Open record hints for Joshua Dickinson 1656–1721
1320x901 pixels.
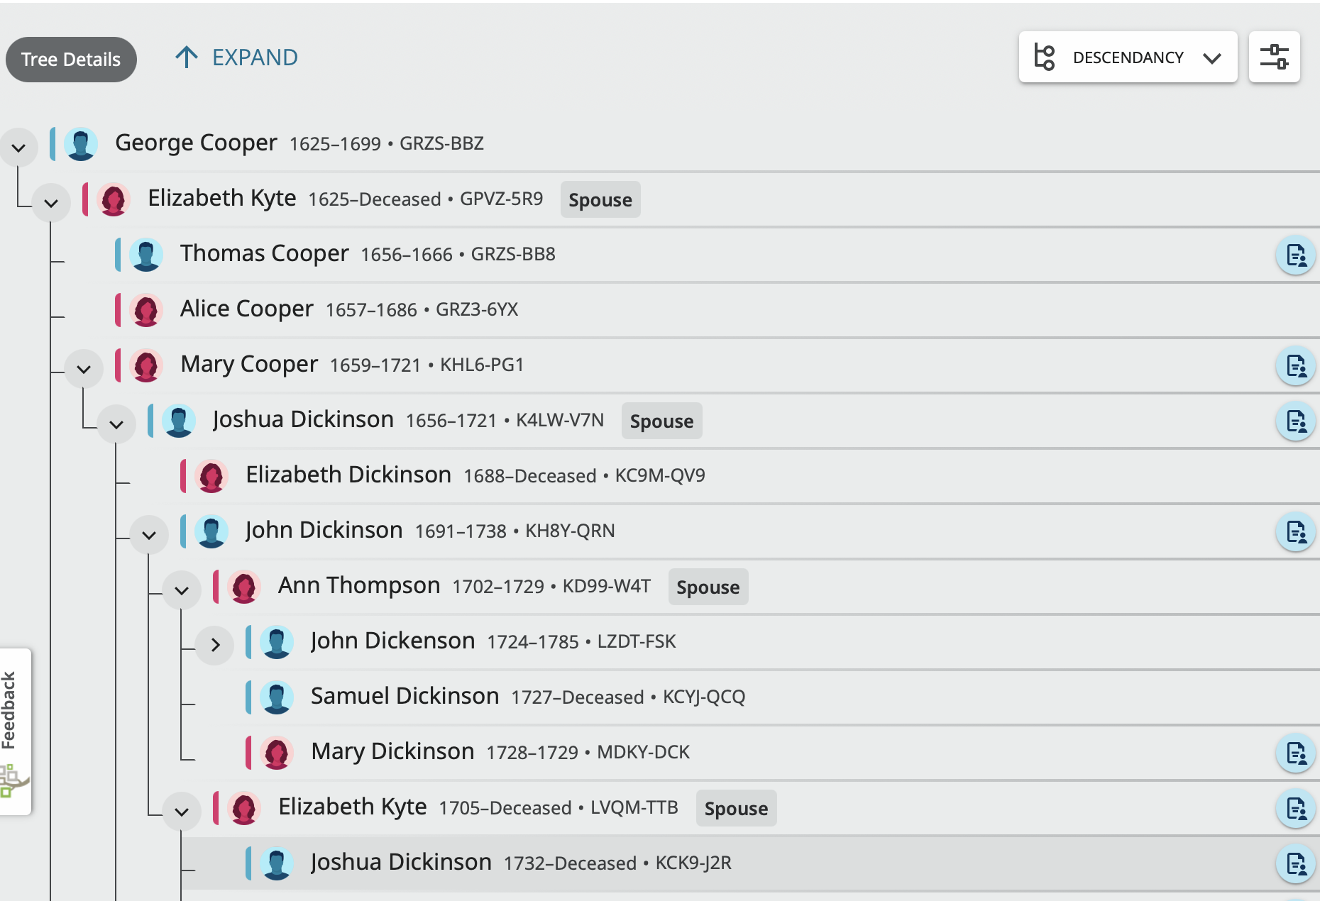(1295, 421)
